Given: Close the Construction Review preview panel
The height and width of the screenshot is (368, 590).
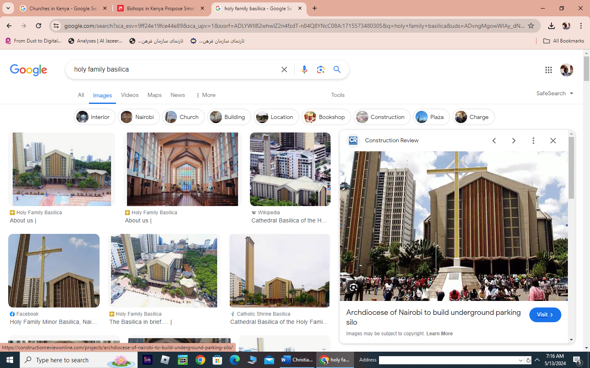Looking at the screenshot, I should tap(553, 141).
